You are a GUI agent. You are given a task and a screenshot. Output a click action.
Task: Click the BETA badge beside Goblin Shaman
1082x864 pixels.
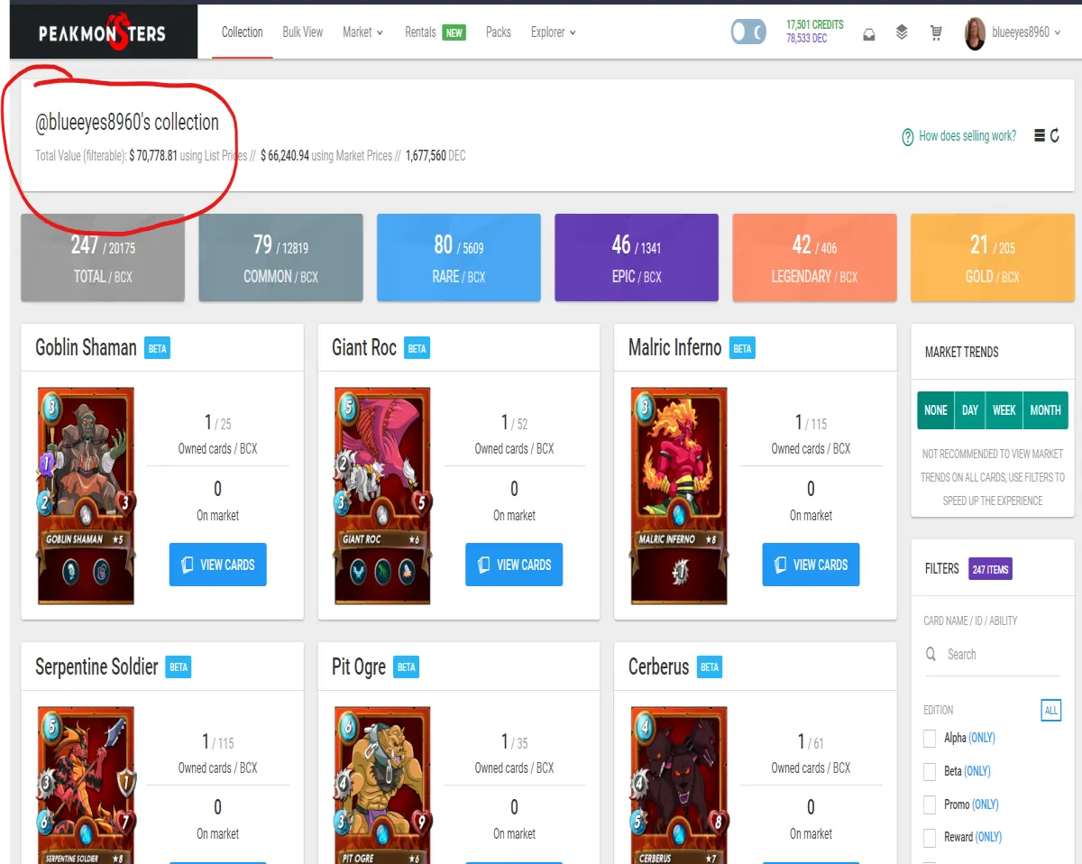(157, 348)
